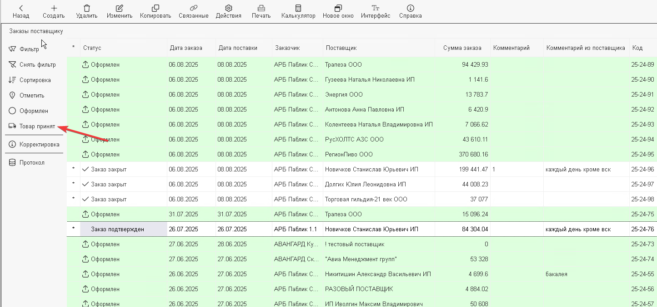Sort by the Order amount column header
The width and height of the screenshot is (657, 307).
pyautogui.click(x=461, y=48)
